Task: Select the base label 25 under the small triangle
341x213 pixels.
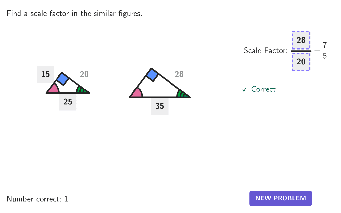Action: [x=68, y=102]
